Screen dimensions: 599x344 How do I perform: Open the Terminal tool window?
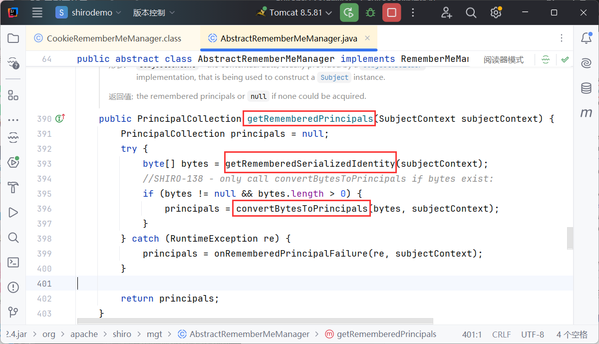(x=13, y=262)
